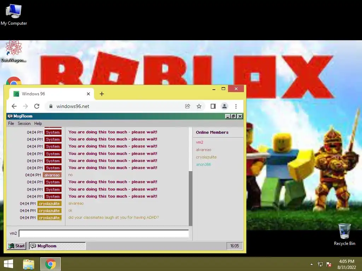The width and height of the screenshot is (362, 271).
Task: Click the chat log scrollbar thumb
Action: [191, 198]
